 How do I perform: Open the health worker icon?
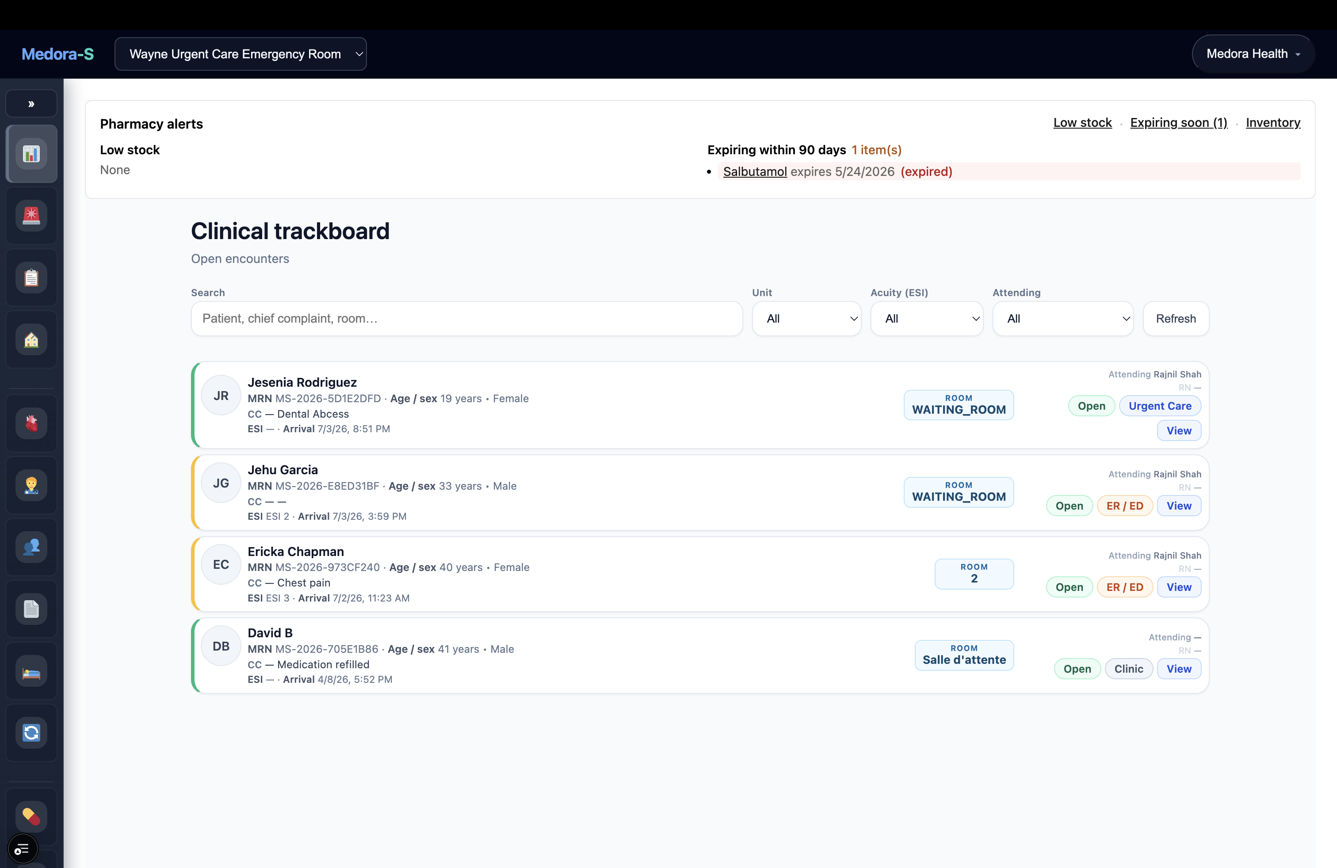pyautogui.click(x=31, y=485)
